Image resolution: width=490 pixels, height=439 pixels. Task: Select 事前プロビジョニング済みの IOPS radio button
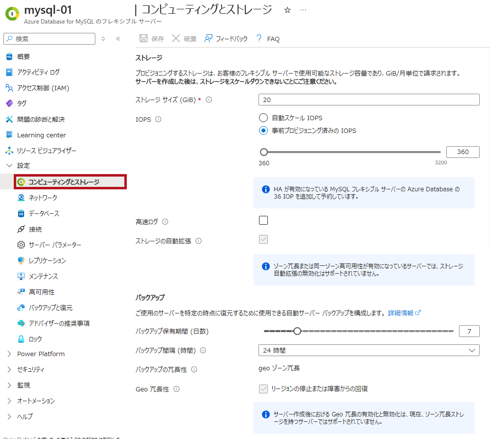tap(263, 131)
